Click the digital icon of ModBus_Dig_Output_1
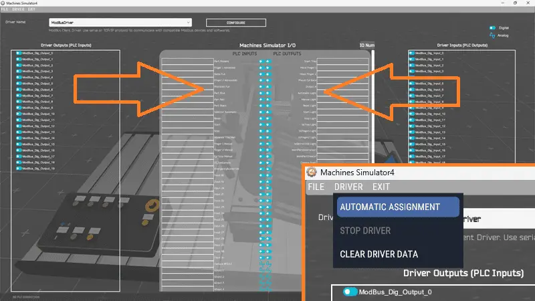The height and width of the screenshot is (301, 535). pos(19,59)
